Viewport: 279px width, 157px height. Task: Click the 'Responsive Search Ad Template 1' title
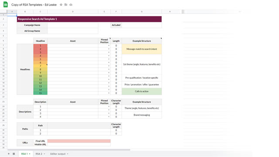(37, 19)
